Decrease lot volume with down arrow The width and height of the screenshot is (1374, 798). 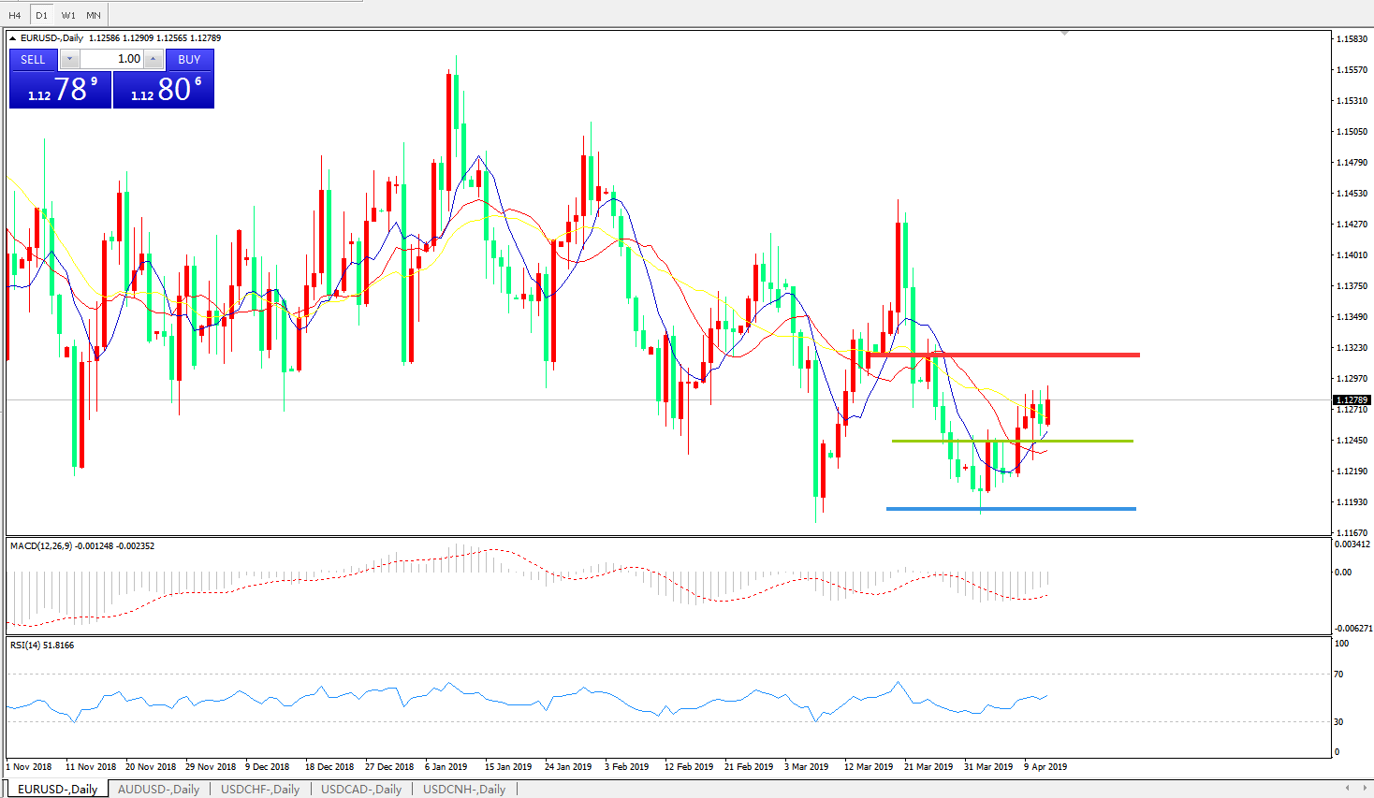click(x=70, y=59)
